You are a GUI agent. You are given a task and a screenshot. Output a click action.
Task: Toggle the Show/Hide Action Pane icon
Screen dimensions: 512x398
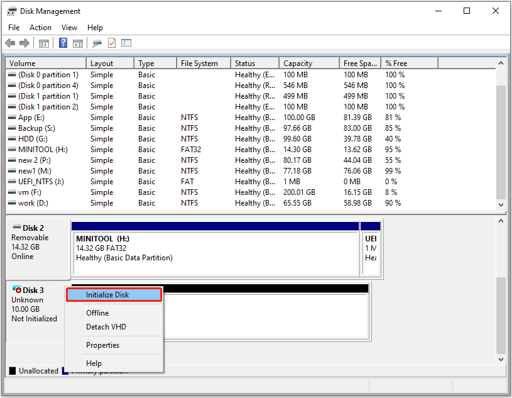click(77, 43)
